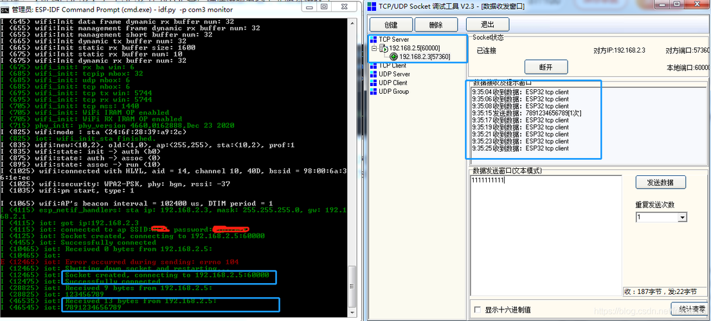Click the 统计清零 reset statistics button
The width and height of the screenshot is (711, 321).
688,309
